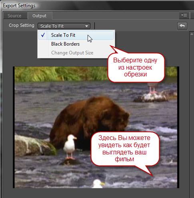The width and height of the screenshot is (194, 198).
Task: Click the blue checkmark beside Scale To Fit
Action: 43,35
